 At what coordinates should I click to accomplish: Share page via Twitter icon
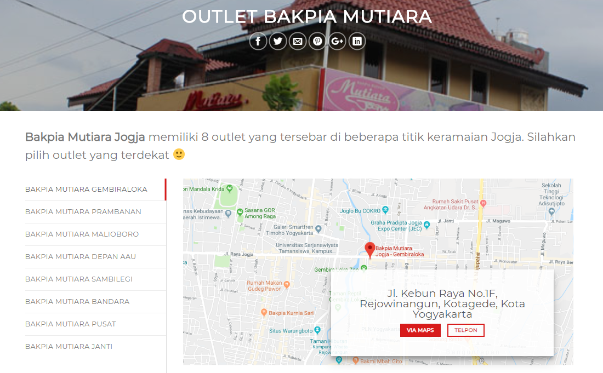click(x=278, y=41)
